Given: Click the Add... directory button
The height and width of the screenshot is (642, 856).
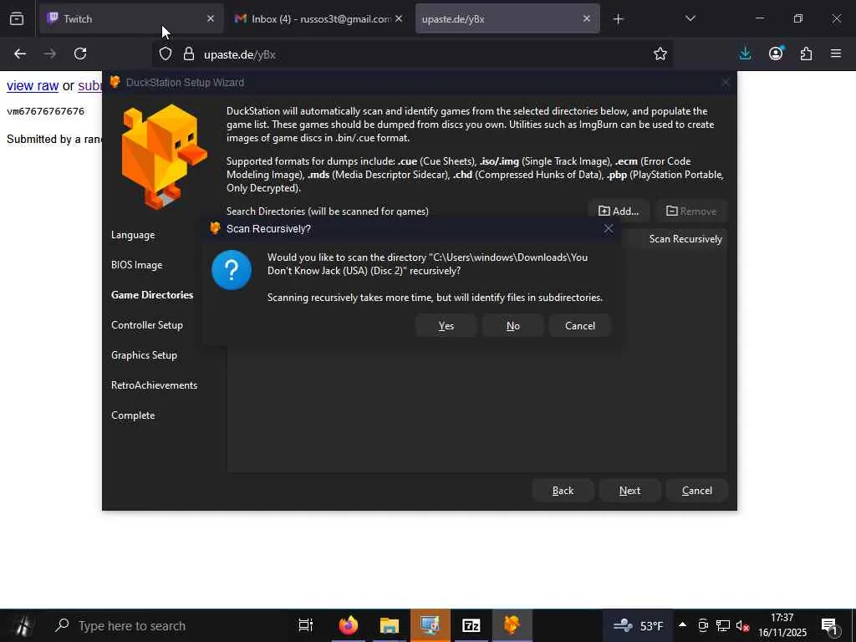Looking at the screenshot, I should tap(619, 211).
